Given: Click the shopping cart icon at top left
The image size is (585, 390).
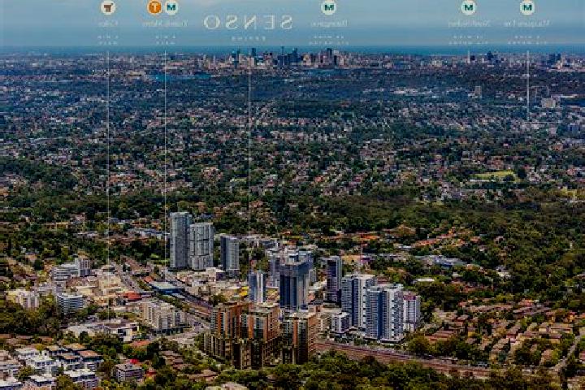Looking at the screenshot, I should 108,7.
